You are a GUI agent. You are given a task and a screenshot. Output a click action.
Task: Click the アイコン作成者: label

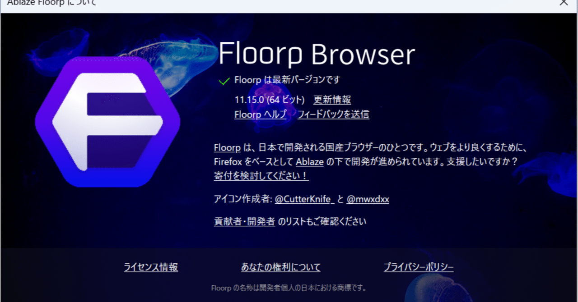point(242,199)
